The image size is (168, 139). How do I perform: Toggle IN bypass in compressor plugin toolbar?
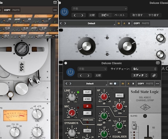[119, 23]
